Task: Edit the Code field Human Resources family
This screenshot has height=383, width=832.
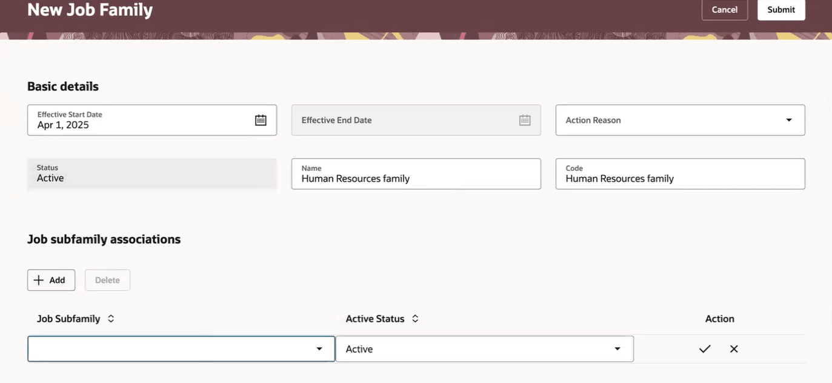Action: point(681,174)
